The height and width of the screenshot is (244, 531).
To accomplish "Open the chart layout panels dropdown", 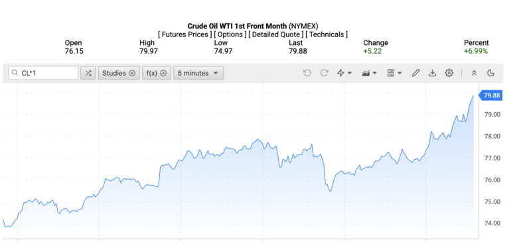I will point(394,73).
